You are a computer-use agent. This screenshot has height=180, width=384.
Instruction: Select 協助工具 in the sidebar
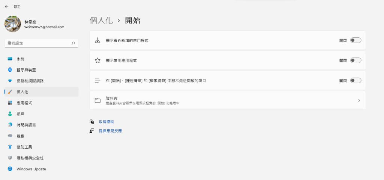coord(27,147)
